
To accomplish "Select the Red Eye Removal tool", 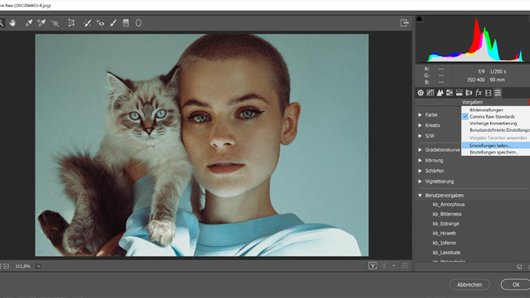I will click(x=100, y=23).
